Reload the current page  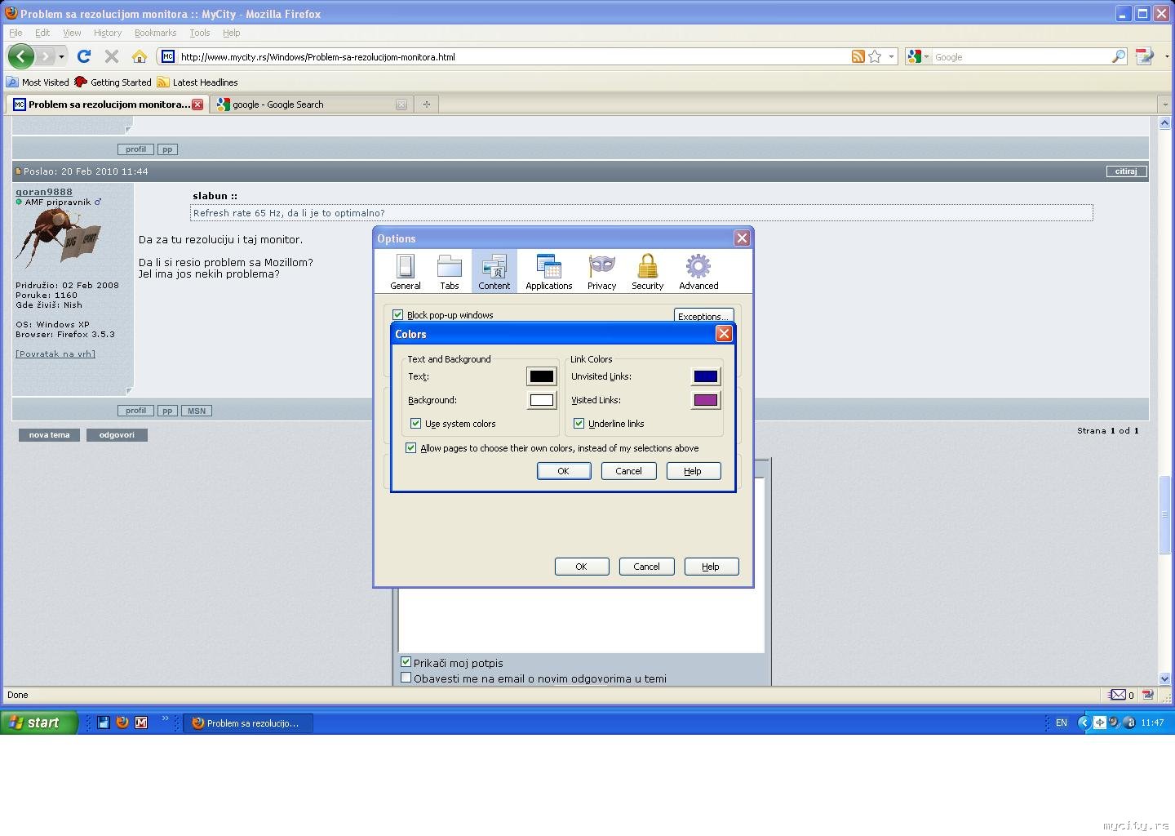[x=83, y=56]
